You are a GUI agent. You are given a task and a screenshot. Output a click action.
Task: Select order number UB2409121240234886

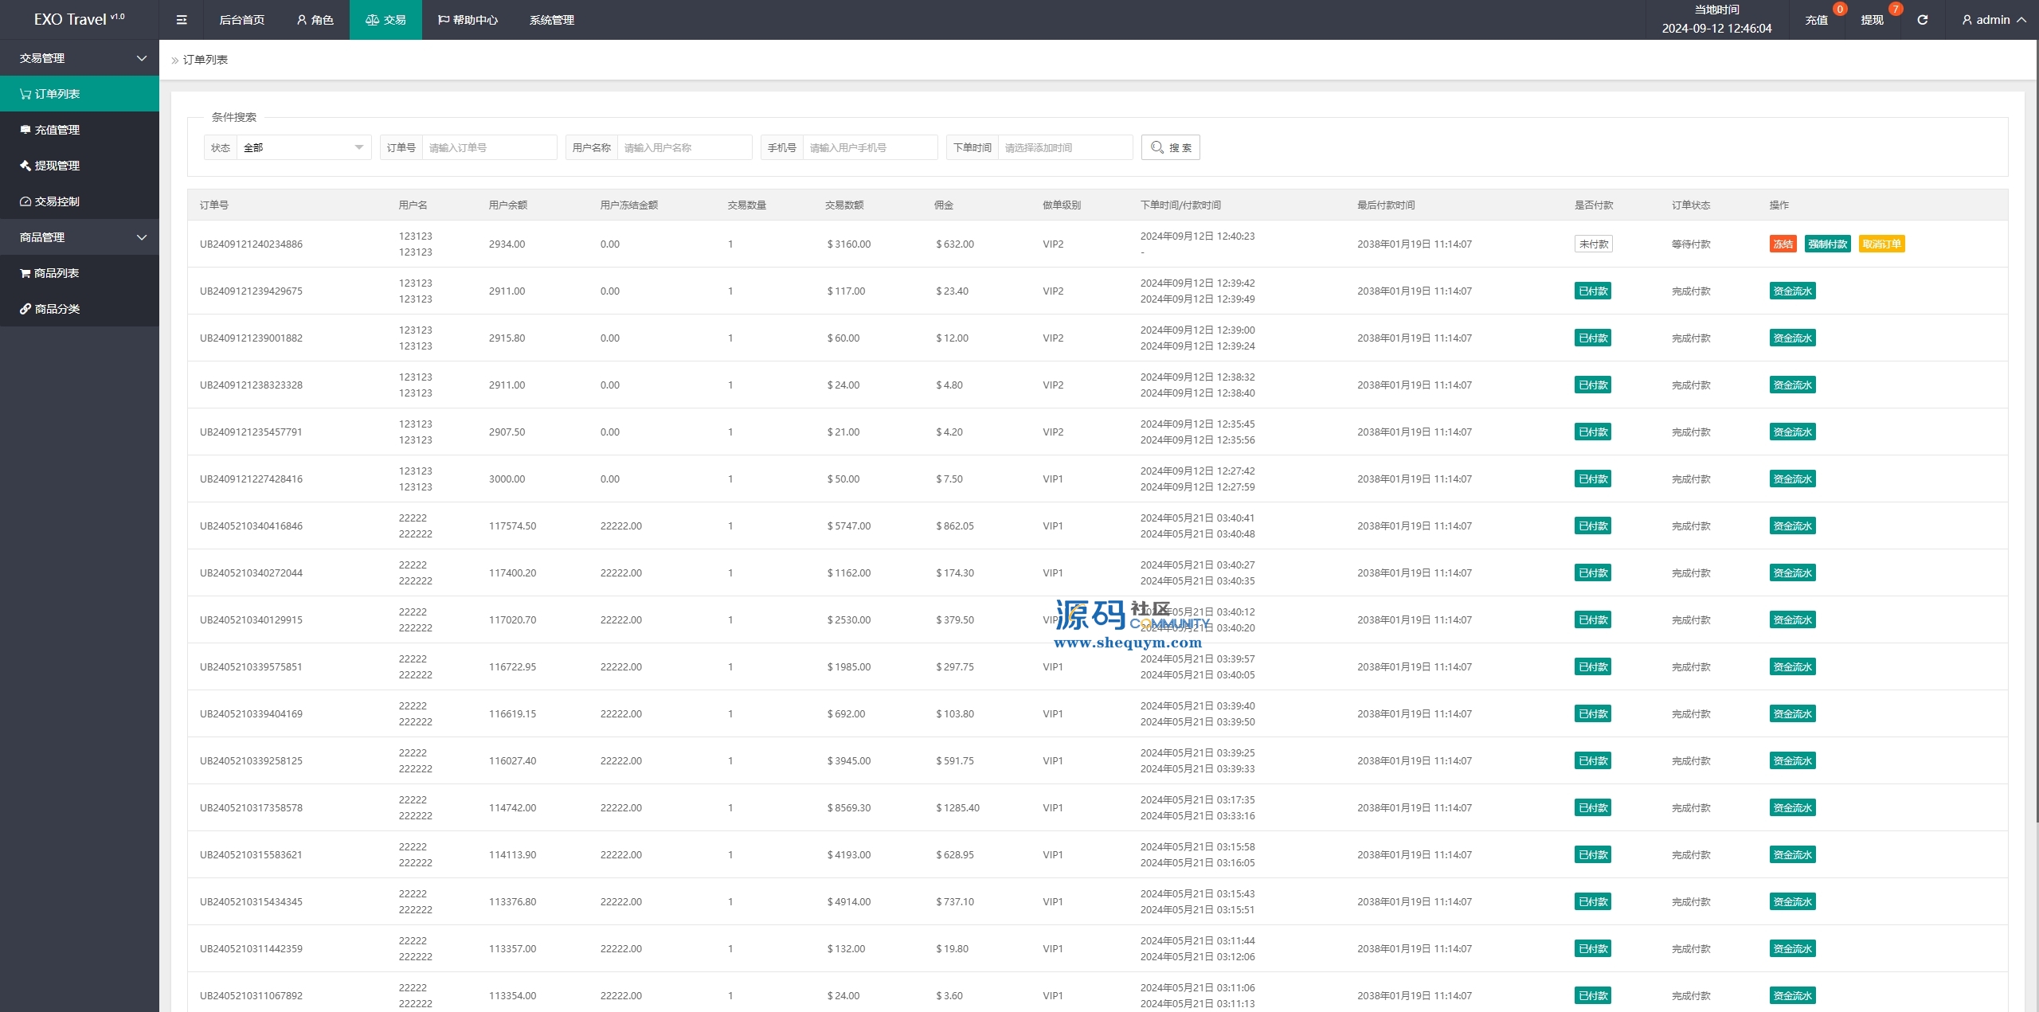click(251, 244)
